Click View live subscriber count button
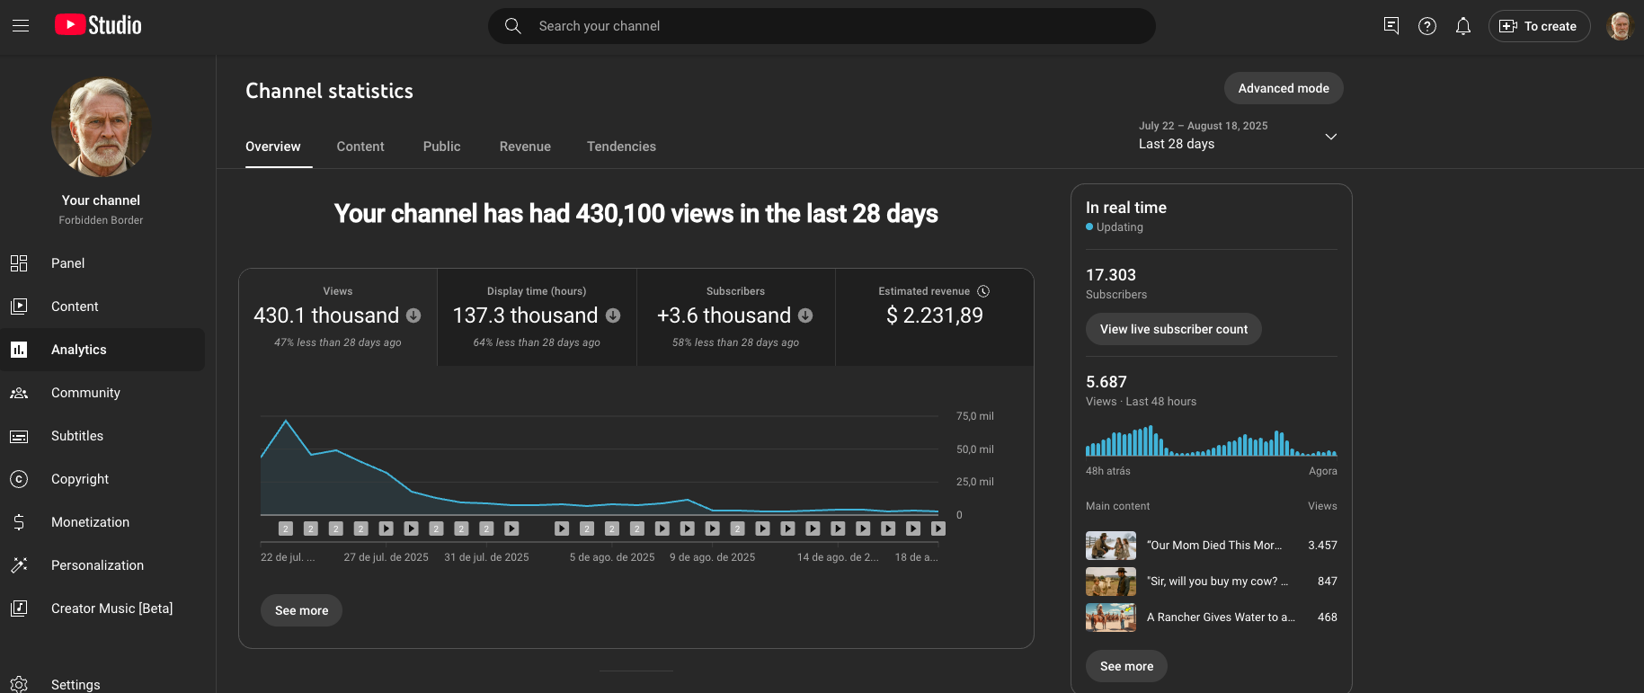The height and width of the screenshot is (693, 1644). coord(1173,329)
